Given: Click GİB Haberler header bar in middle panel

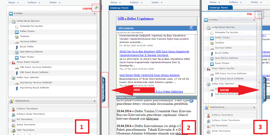Looking at the screenshot, I should (156, 28).
